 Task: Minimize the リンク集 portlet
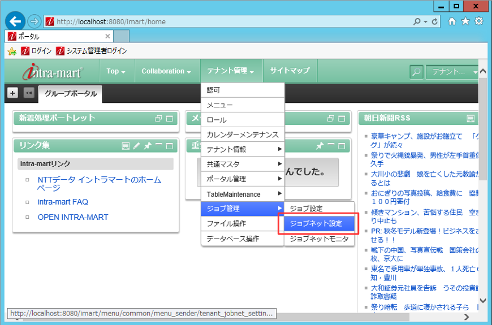click(159, 145)
